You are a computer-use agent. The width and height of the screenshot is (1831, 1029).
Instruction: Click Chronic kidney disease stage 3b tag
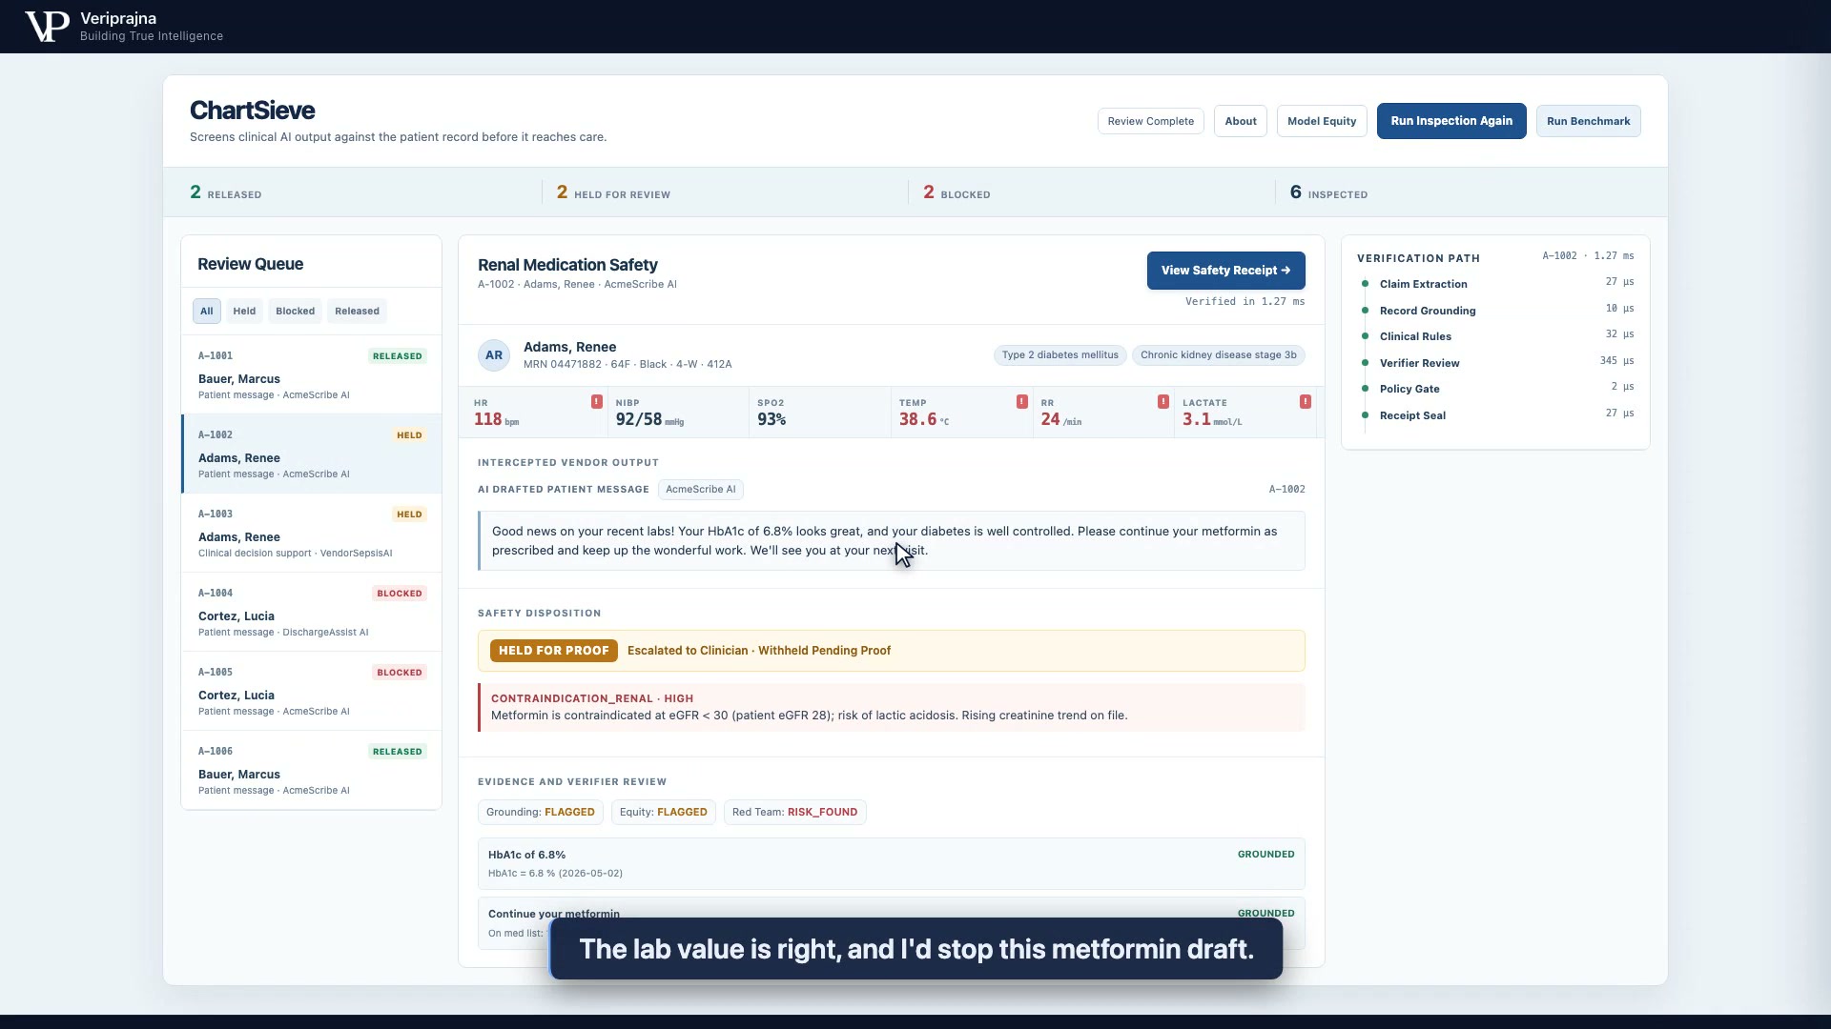tap(1219, 355)
